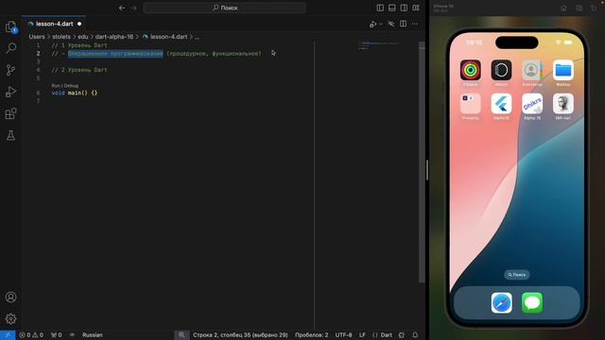This screenshot has height=340, width=605.
Task: Click the zoom magnifier status bar icon
Action: click(181, 335)
